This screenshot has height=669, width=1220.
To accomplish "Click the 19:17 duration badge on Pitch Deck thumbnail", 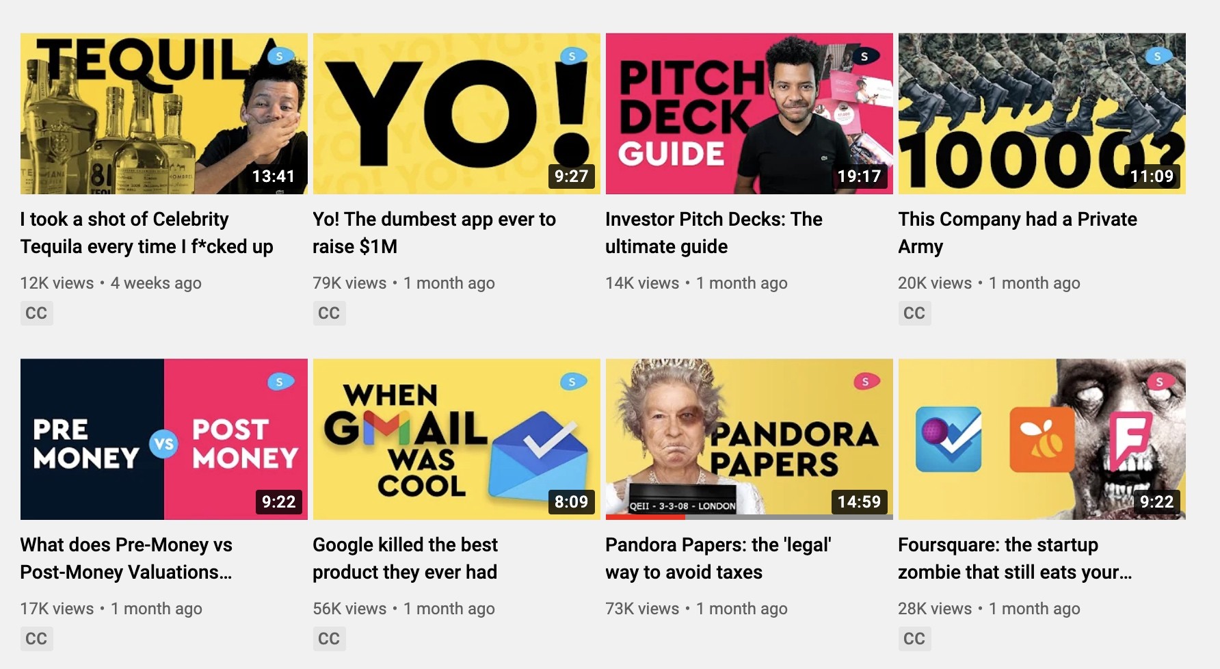I will 859,176.
